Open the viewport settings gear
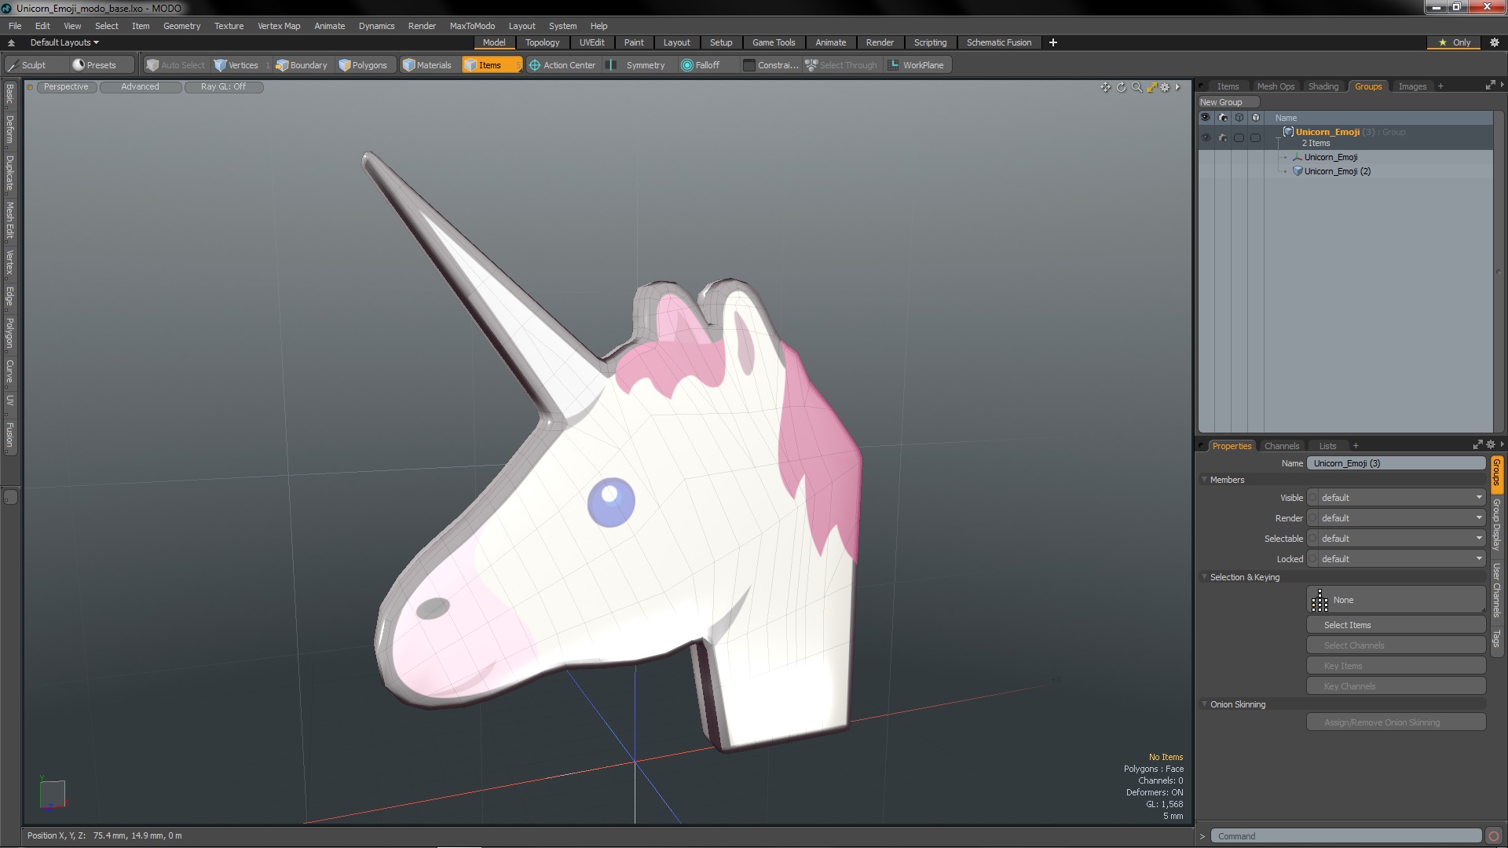Screen dimensions: 1508x848 coord(1166,87)
